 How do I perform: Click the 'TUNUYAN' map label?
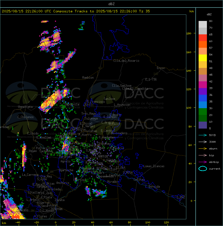click(x=57, y=209)
